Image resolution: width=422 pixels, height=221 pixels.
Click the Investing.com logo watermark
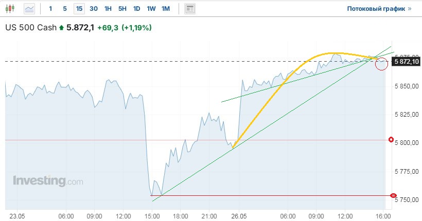pos(48,181)
